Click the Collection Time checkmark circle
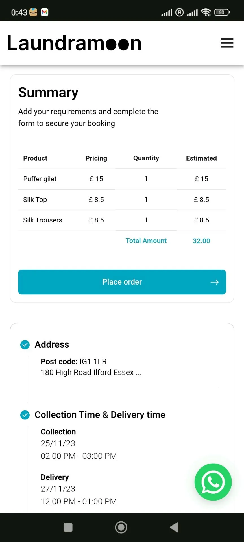This screenshot has height=542, width=244. (x=25, y=415)
